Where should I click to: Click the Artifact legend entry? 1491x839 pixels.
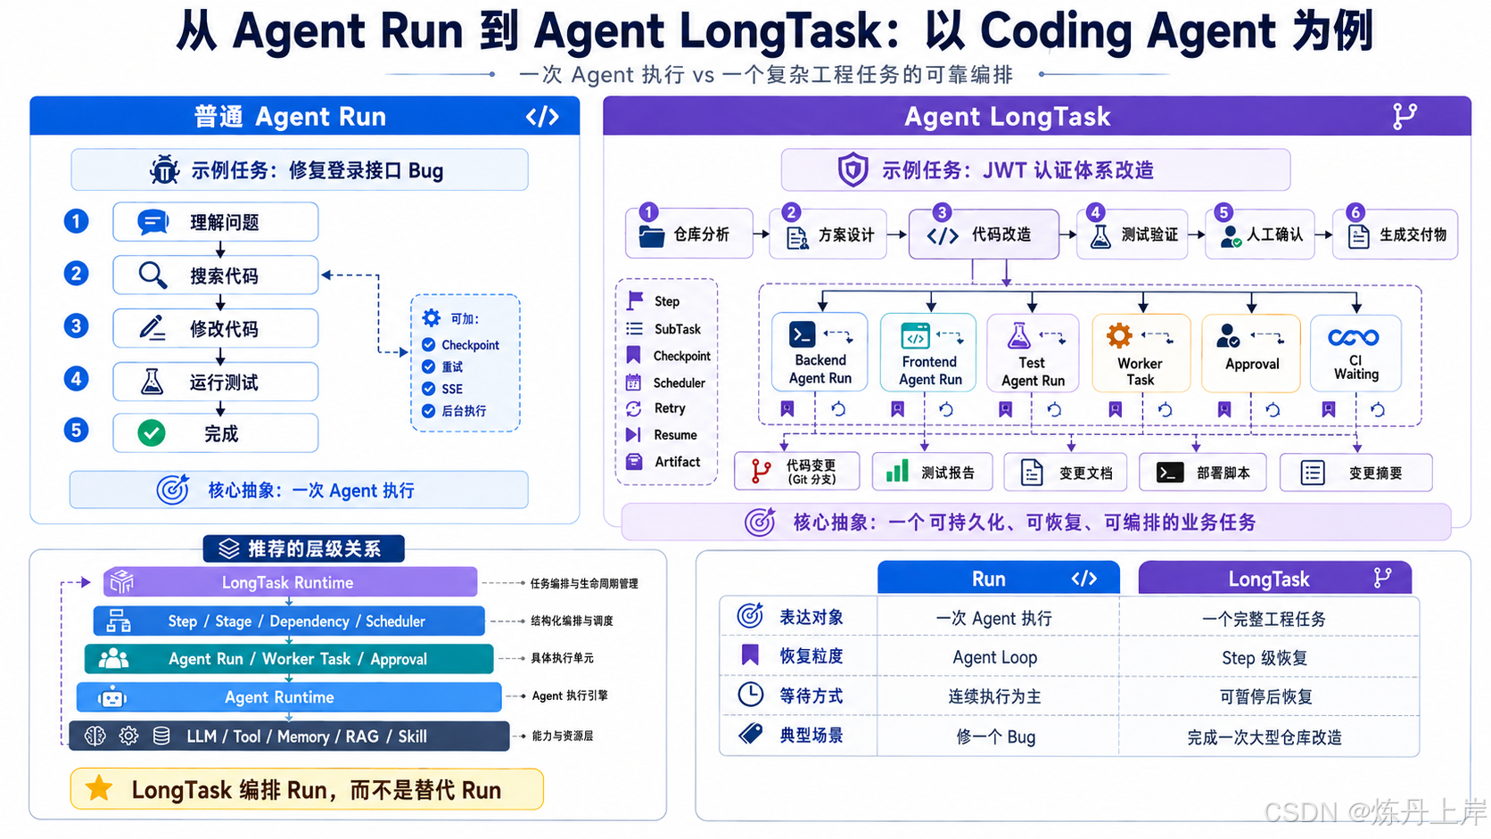click(663, 462)
